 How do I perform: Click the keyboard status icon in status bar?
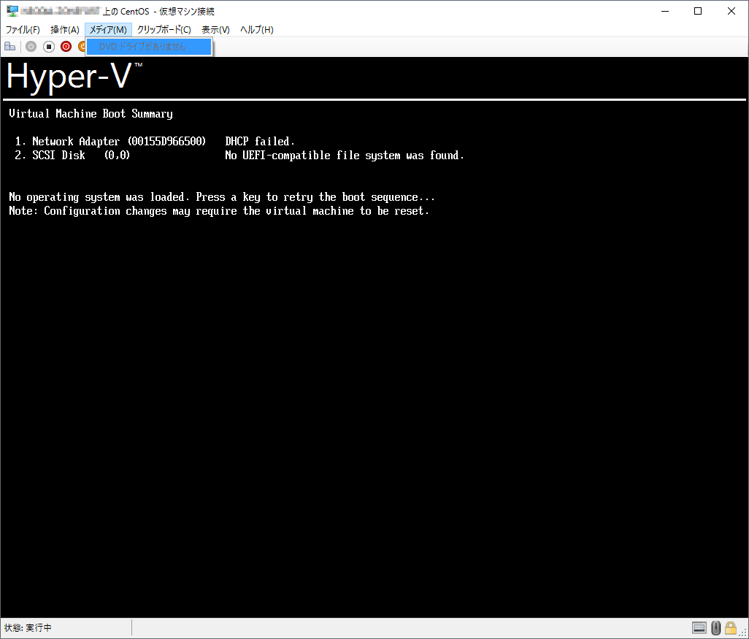click(699, 627)
